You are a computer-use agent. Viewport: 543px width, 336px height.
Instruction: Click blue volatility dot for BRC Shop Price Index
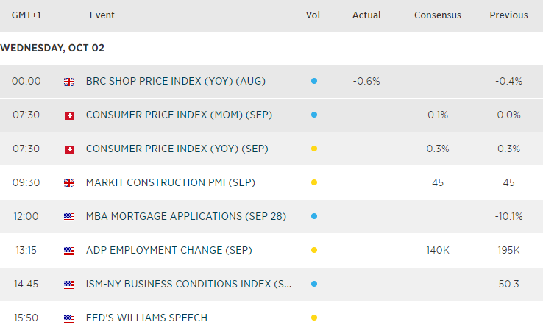[x=314, y=82]
